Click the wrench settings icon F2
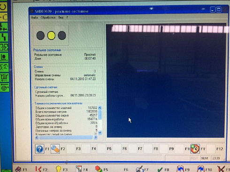The width and height of the screenshot is (230, 172). click(55, 149)
